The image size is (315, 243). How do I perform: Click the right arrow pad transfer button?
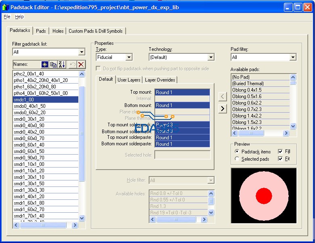point(223,108)
